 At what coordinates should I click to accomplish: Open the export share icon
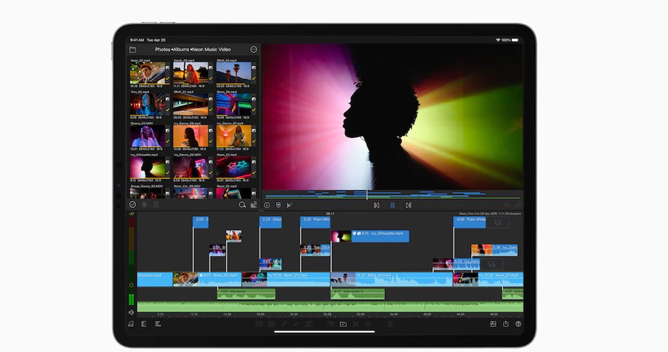(506, 324)
